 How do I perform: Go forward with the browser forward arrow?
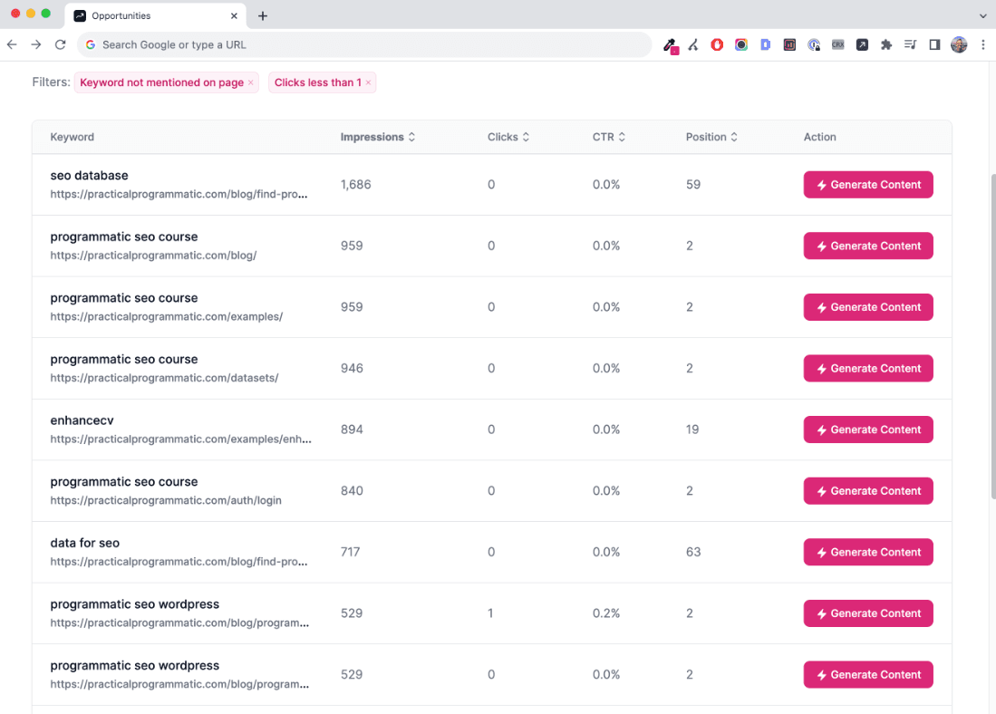[36, 44]
